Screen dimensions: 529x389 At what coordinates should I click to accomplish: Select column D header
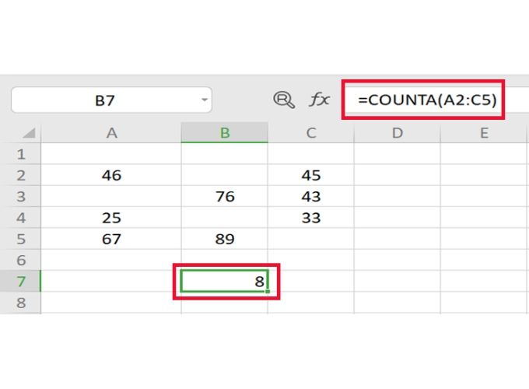(x=398, y=133)
